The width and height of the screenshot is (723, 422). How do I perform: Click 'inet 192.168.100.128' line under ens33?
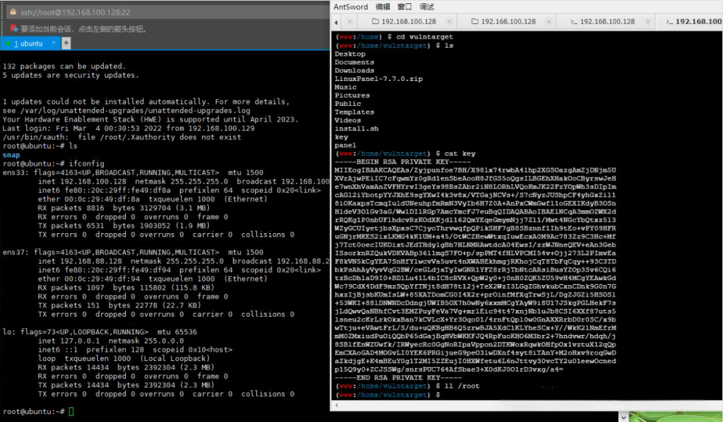click(x=183, y=182)
